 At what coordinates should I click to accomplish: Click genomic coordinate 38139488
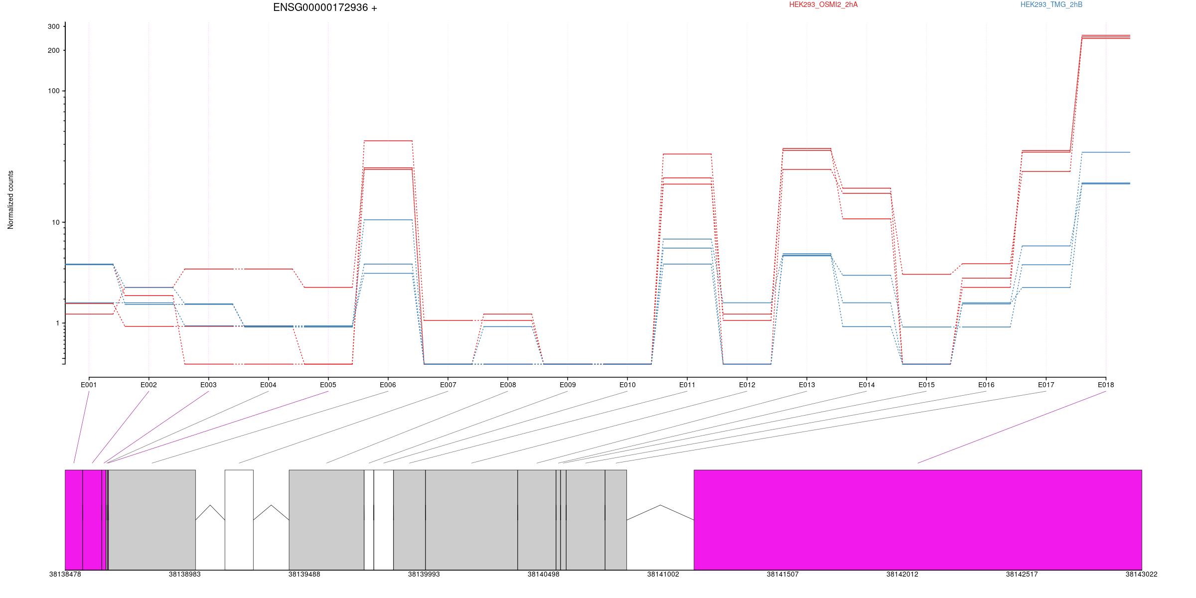304,574
